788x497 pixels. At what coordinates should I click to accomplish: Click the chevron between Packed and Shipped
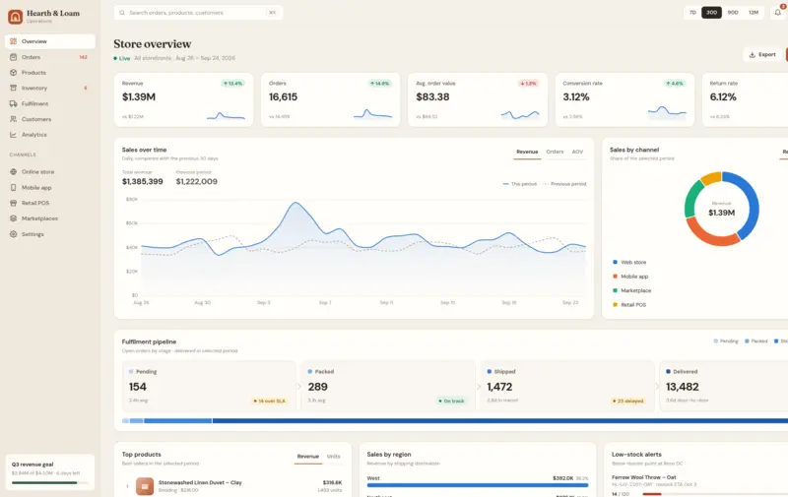point(478,386)
